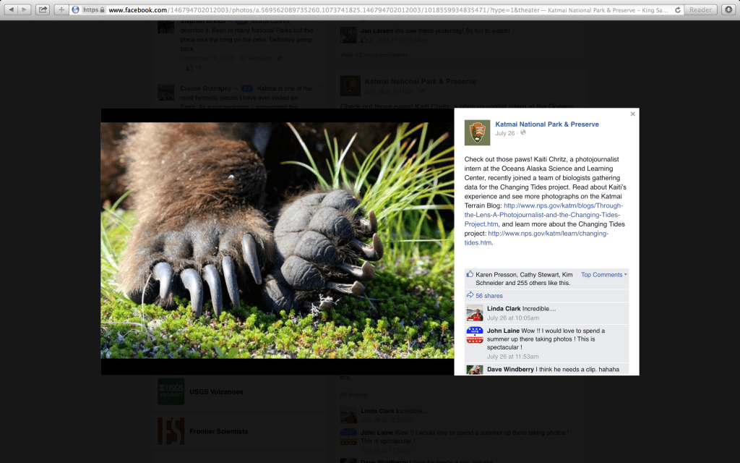Open the Top Comments sorting dropdown

coord(602,274)
